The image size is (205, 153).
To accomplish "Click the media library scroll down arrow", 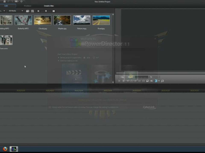I will pyautogui.click(x=113, y=82).
